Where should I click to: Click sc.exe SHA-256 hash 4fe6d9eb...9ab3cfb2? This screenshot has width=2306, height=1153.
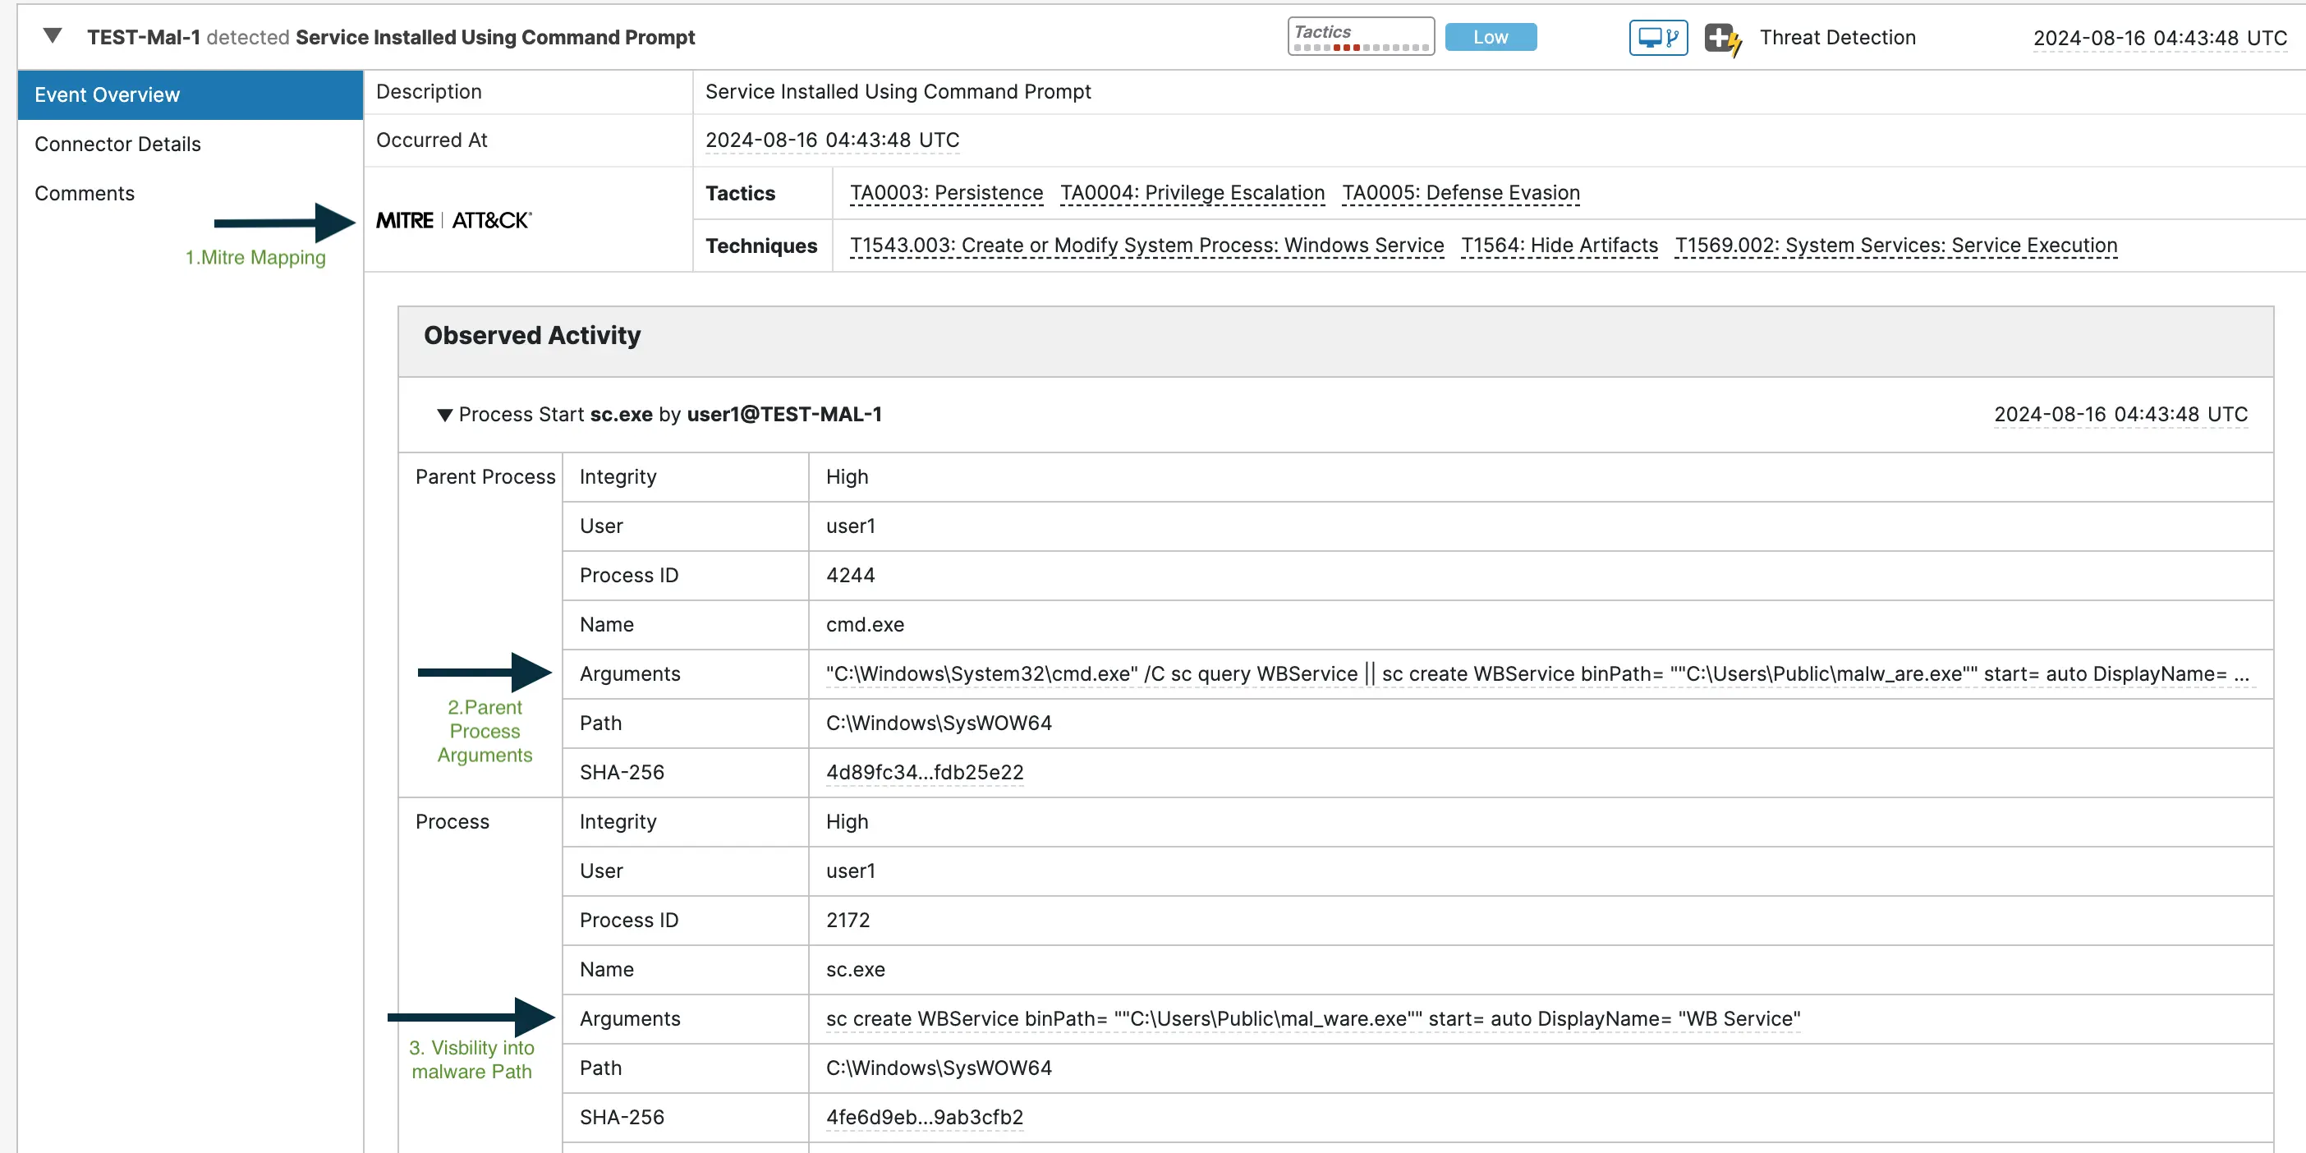click(924, 1116)
